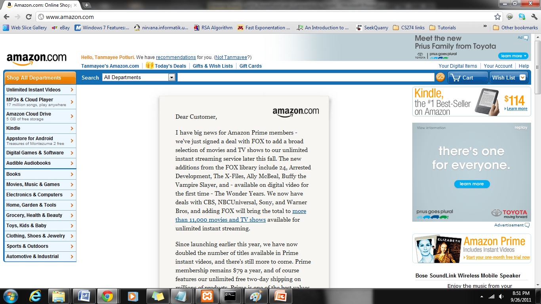Open the All Departments search dropdown
541x304 pixels.
[x=139, y=78]
